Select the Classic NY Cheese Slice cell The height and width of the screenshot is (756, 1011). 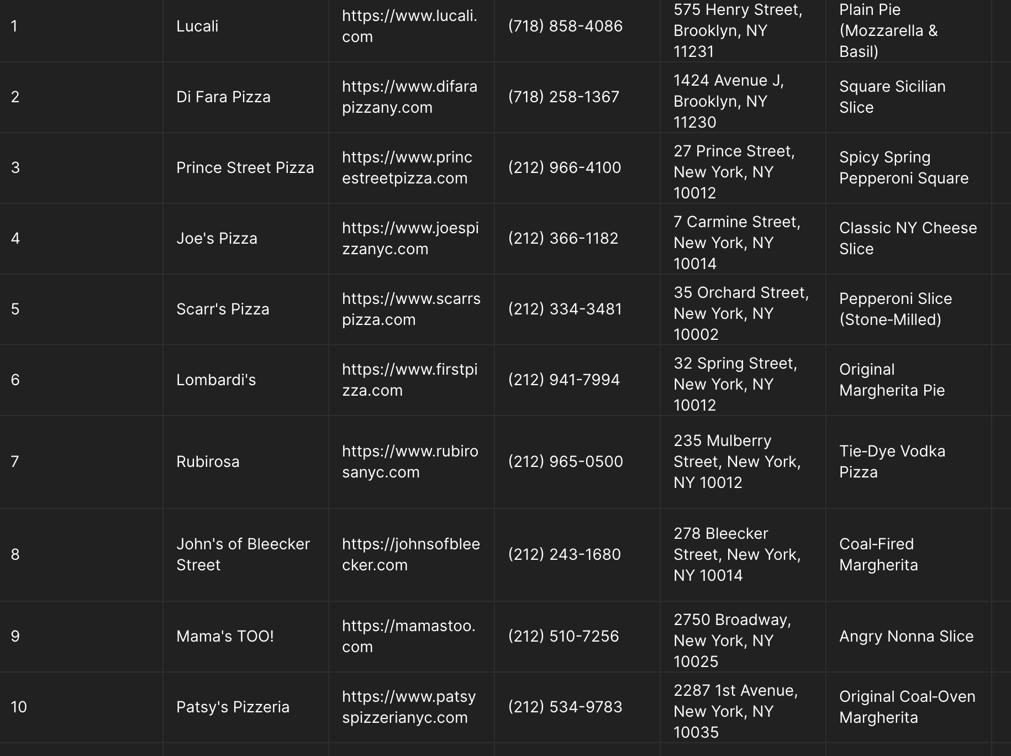tap(908, 238)
